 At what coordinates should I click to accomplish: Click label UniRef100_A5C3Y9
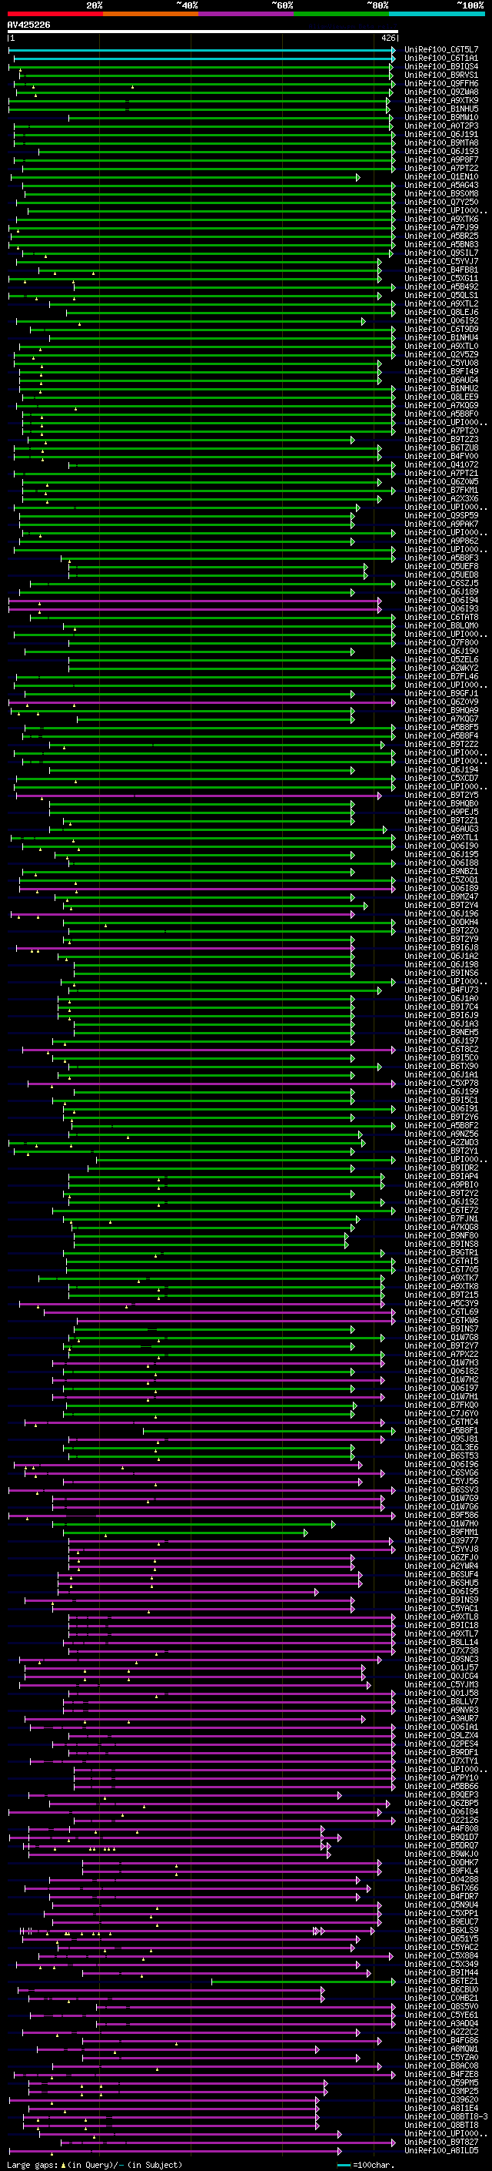[441, 1304]
